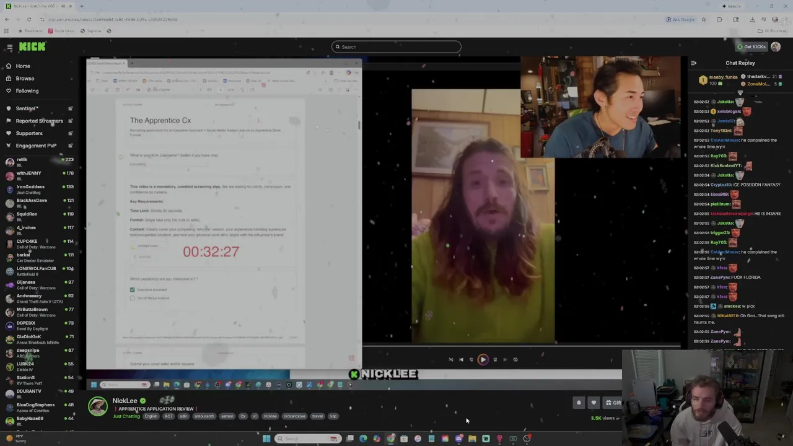Click the Get KICKs button
Image resolution: width=793 pixels, height=446 pixels.
coord(751,46)
